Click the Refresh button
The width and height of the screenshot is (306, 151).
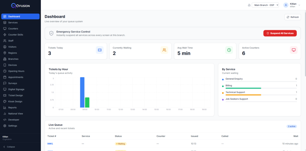293,17
